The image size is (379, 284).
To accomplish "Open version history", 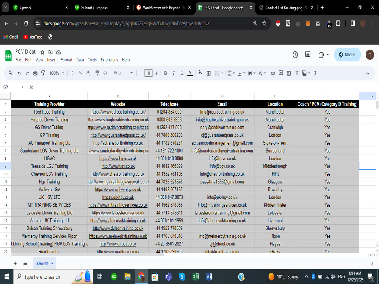I will click(x=295, y=55).
